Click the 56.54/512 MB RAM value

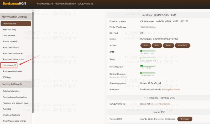pyautogui.click(x=147, y=53)
